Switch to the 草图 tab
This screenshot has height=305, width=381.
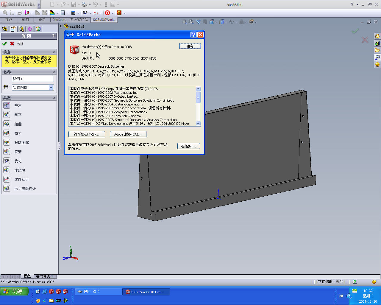[25, 20]
